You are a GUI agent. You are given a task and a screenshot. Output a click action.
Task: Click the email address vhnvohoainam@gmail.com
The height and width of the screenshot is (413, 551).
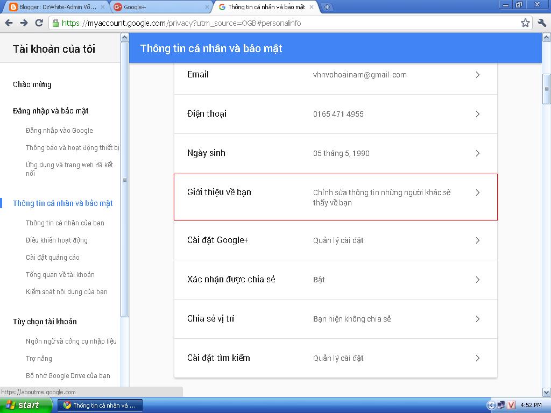(x=360, y=75)
